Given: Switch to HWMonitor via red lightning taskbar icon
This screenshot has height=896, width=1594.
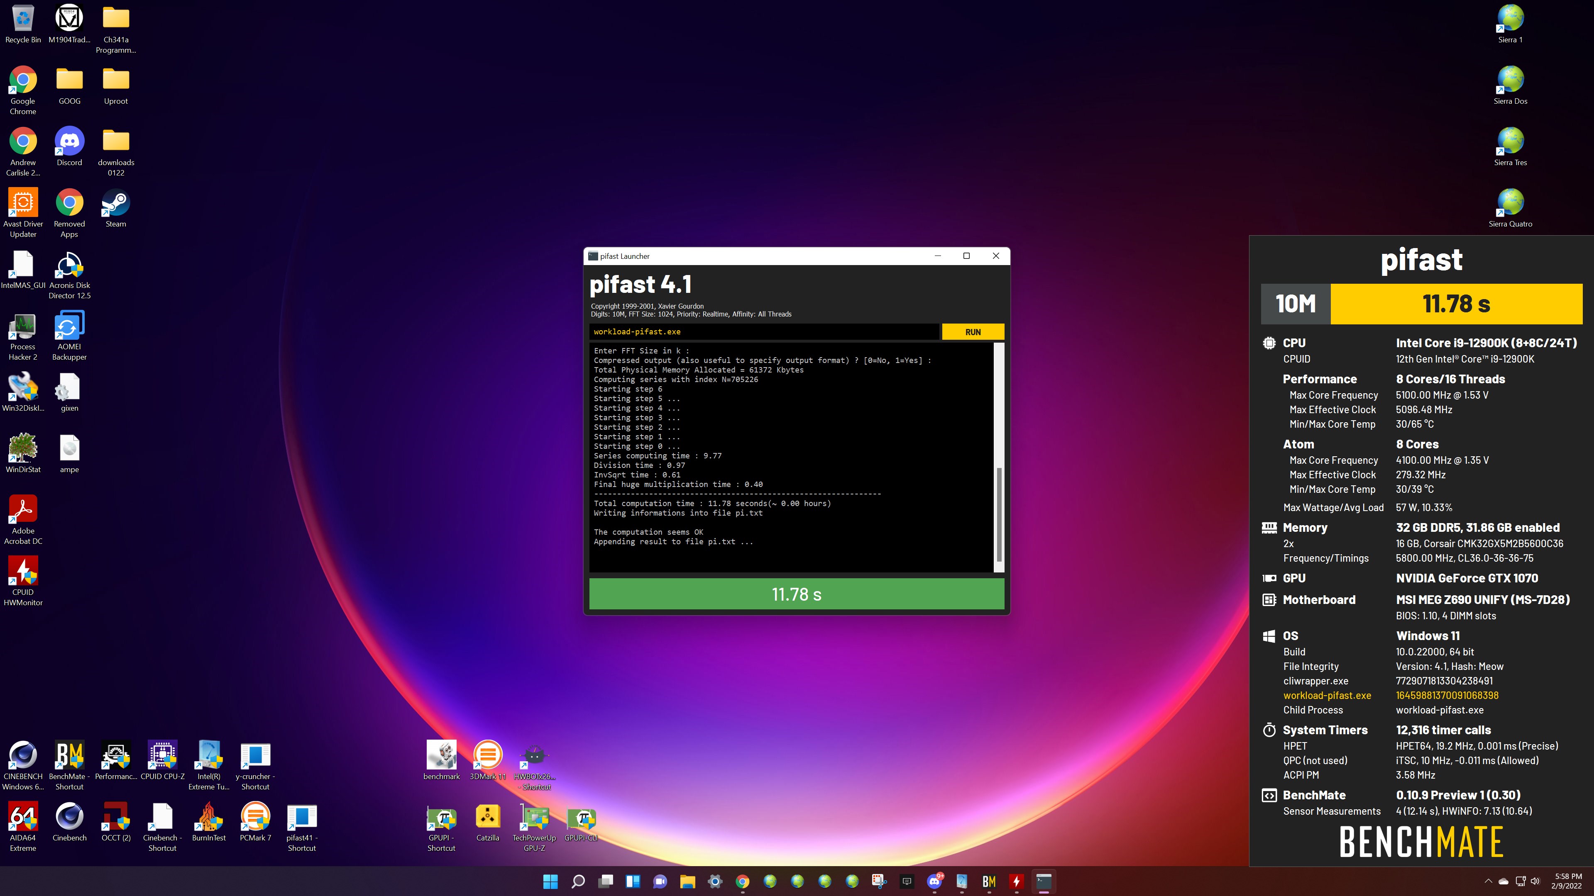Looking at the screenshot, I should point(1016,881).
